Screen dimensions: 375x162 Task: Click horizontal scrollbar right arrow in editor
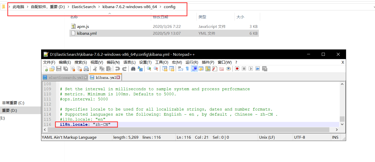pos(337,130)
